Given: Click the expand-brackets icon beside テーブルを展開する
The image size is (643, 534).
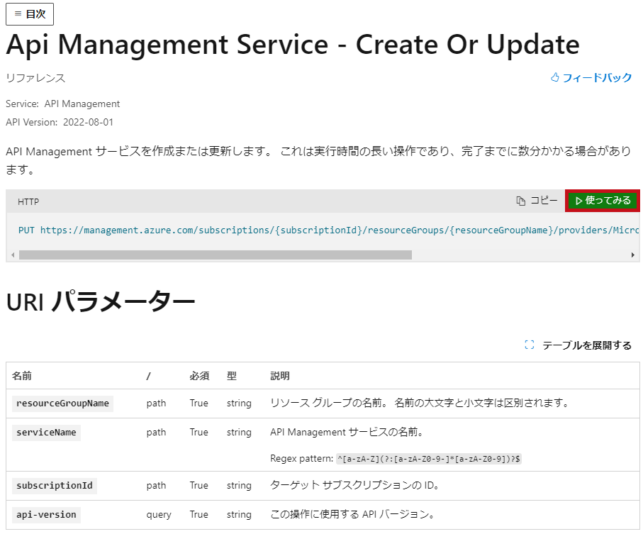Looking at the screenshot, I should pos(530,345).
